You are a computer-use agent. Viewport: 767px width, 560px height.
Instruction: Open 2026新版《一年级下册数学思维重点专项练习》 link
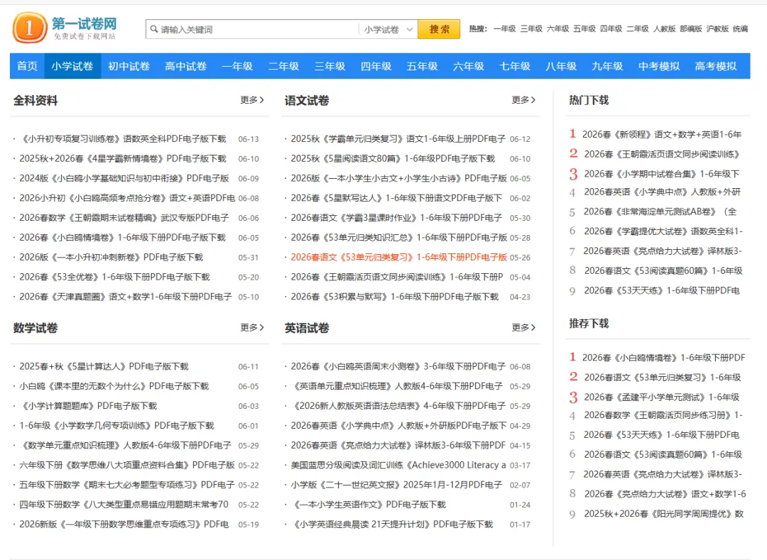tap(124, 525)
